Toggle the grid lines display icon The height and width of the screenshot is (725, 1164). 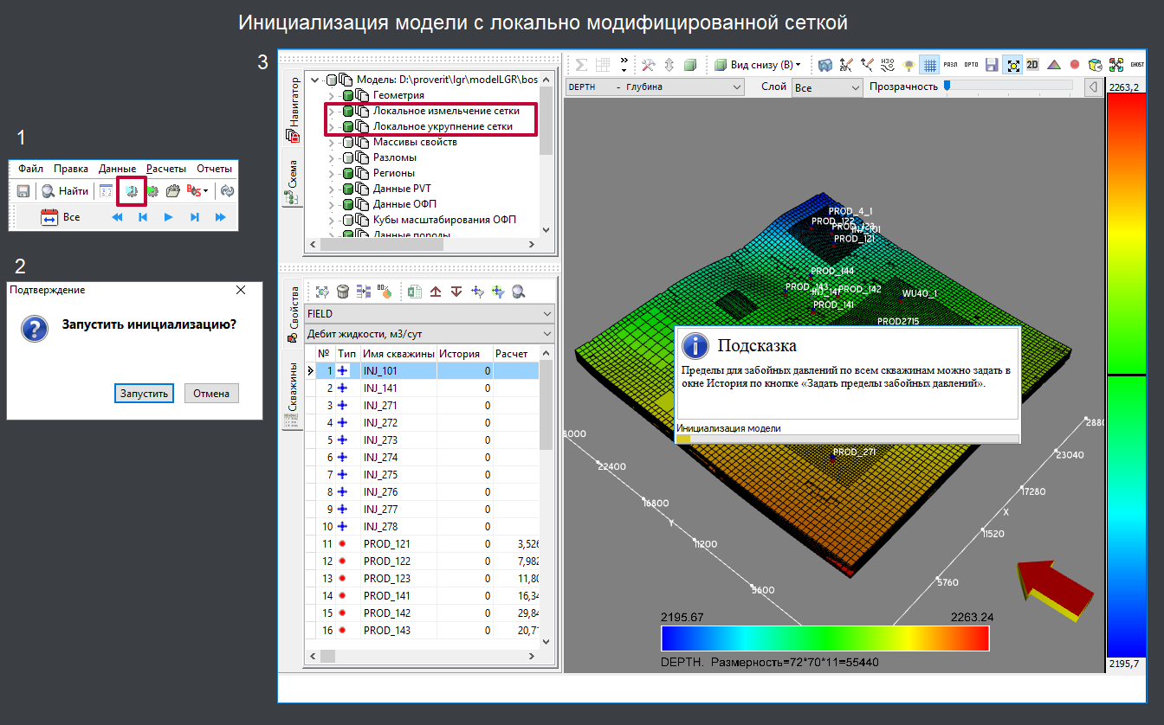click(x=928, y=65)
